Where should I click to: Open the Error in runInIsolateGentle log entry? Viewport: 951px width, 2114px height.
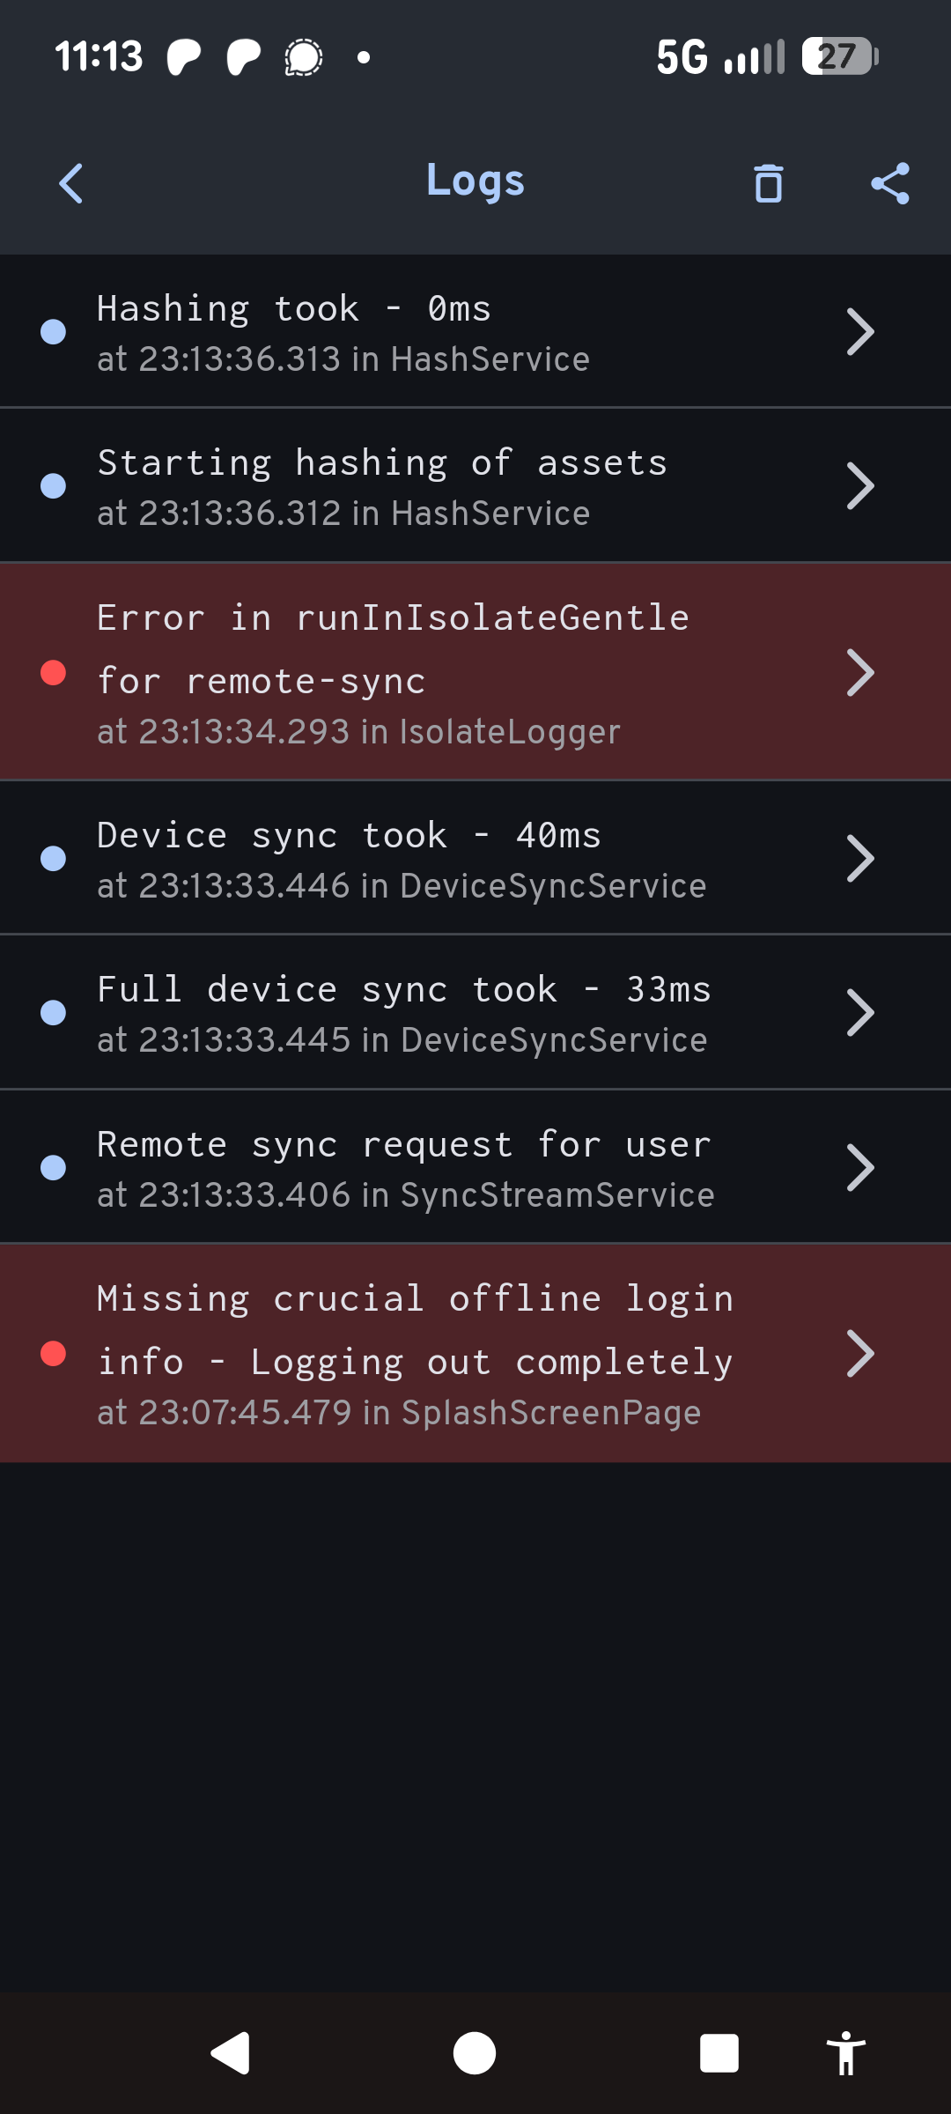pyautogui.click(x=393, y=649)
